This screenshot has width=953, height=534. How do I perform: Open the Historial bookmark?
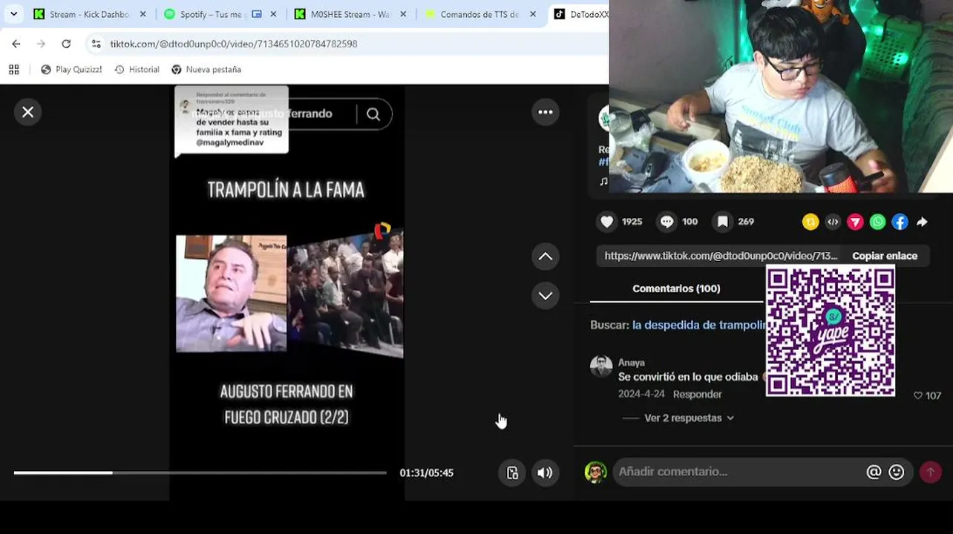137,70
